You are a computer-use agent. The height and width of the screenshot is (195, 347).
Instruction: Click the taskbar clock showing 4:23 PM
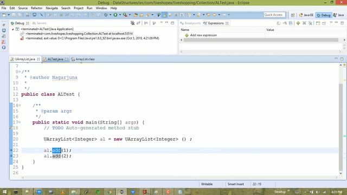(x=337, y=192)
